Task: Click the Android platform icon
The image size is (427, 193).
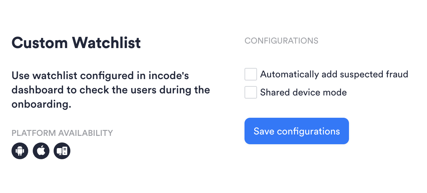Action: pyautogui.click(x=20, y=151)
